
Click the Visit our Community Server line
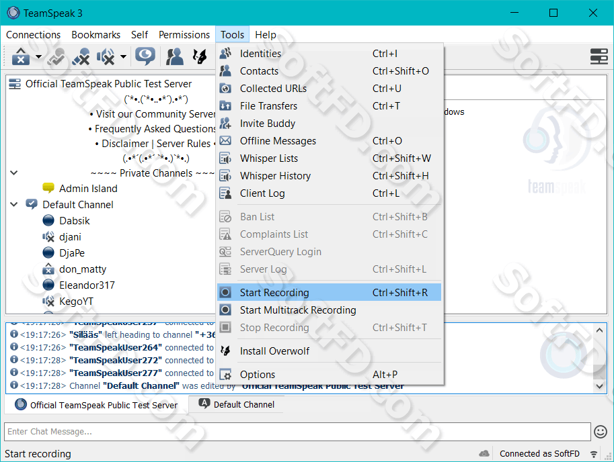[153, 114]
